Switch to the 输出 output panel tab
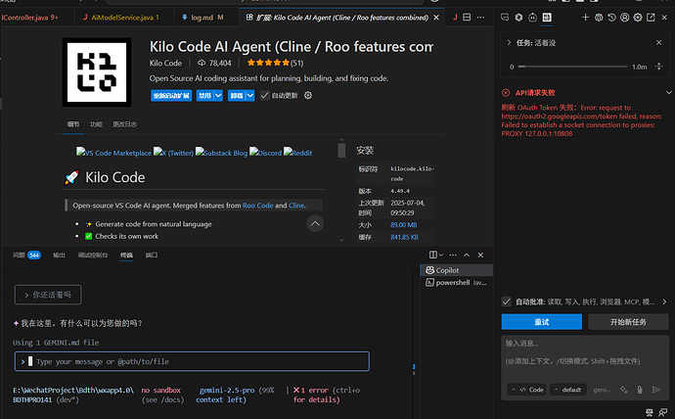The width and height of the screenshot is (675, 419). (59, 256)
